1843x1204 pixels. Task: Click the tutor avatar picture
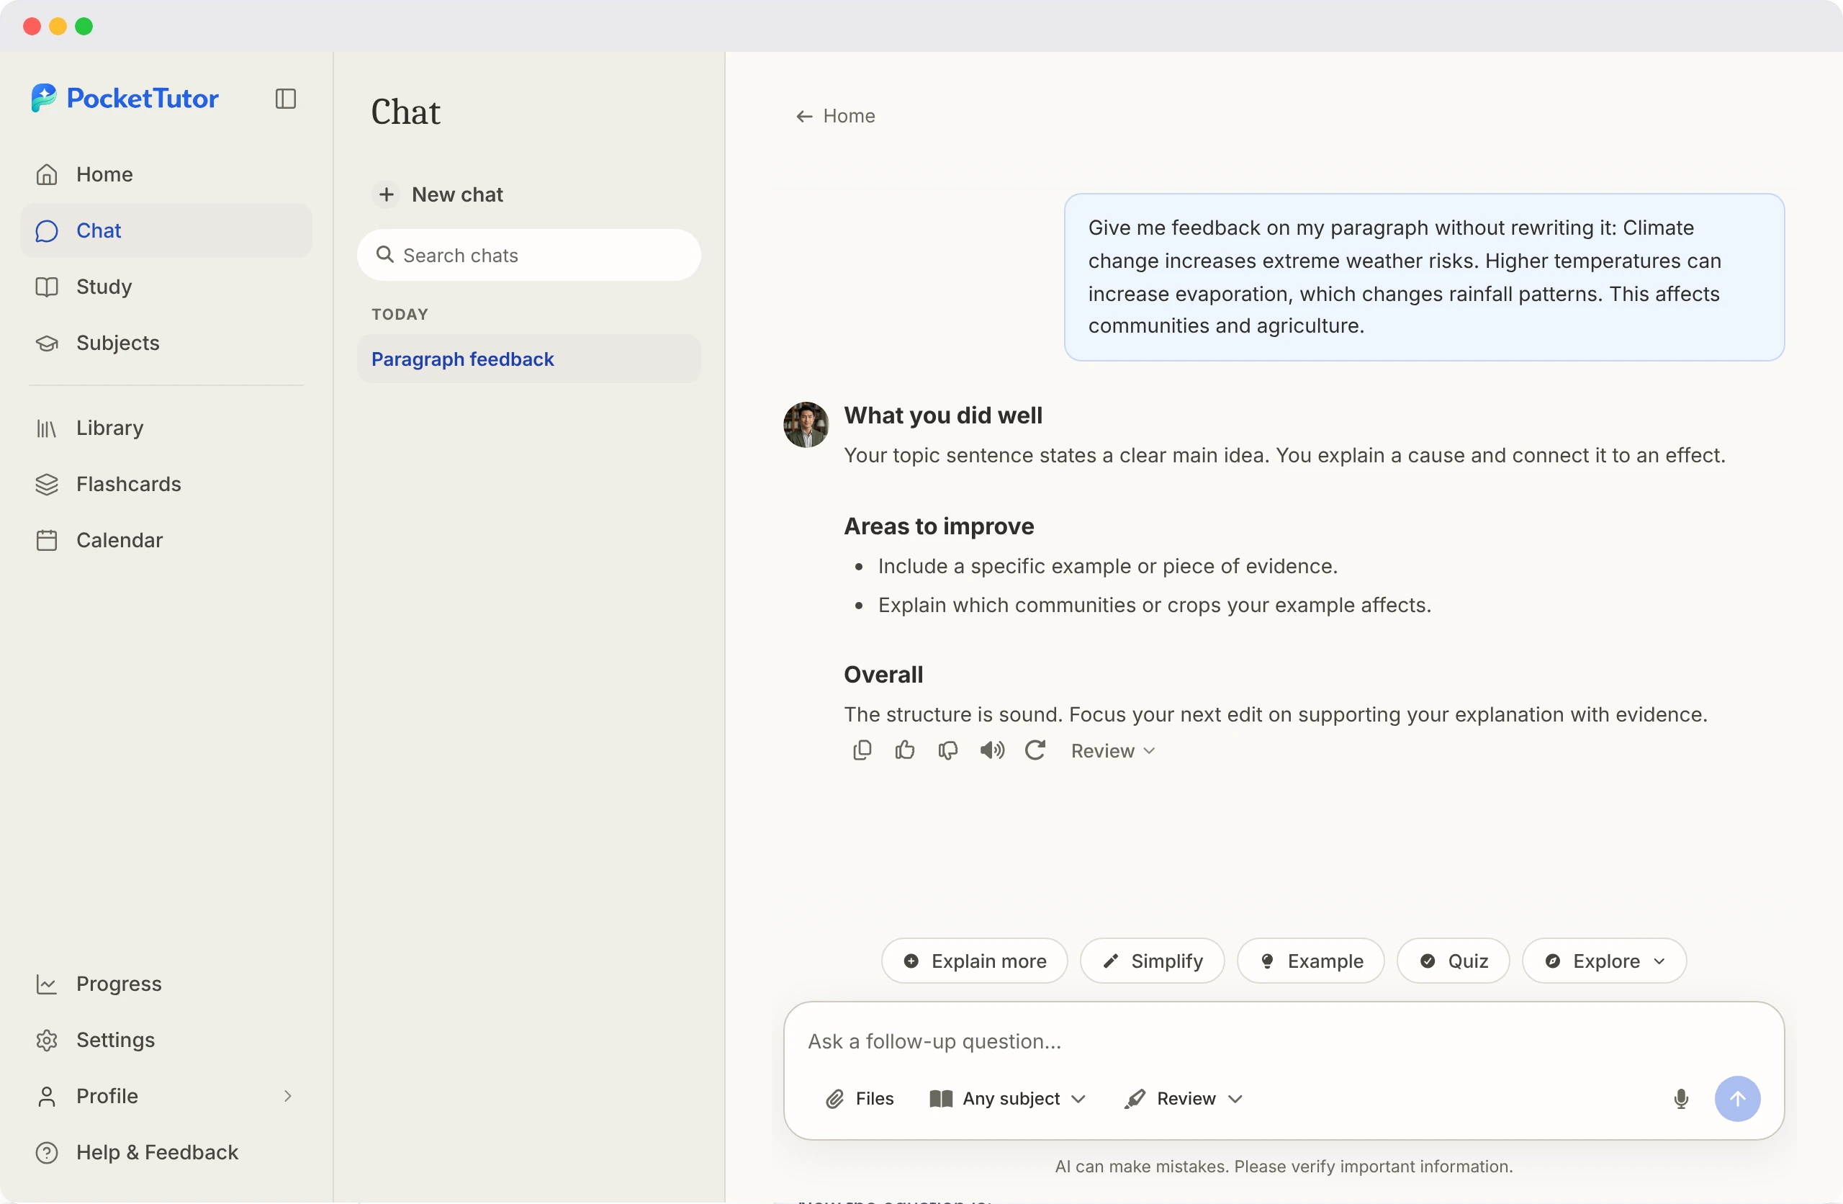[806, 425]
